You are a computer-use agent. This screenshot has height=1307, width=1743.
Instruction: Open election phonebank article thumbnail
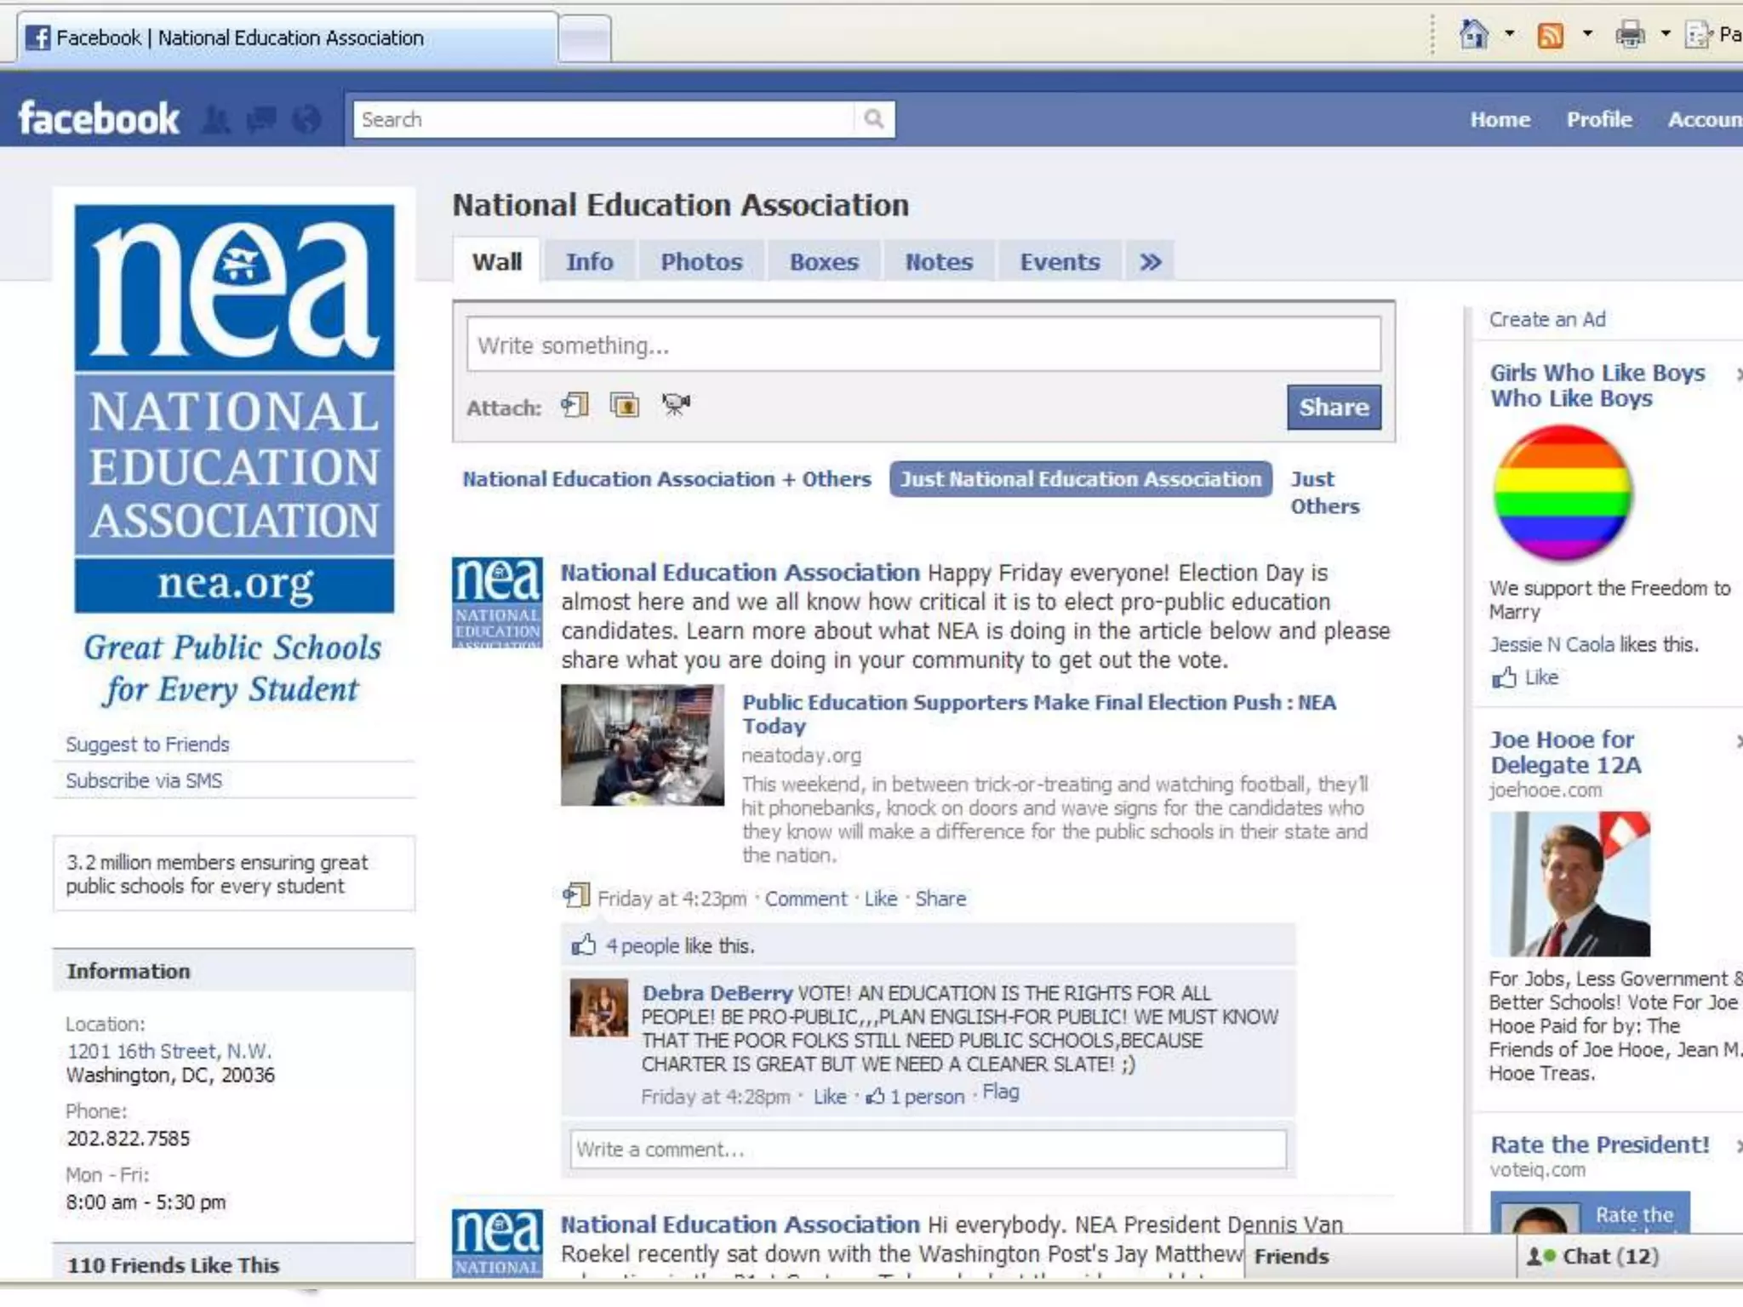(643, 745)
